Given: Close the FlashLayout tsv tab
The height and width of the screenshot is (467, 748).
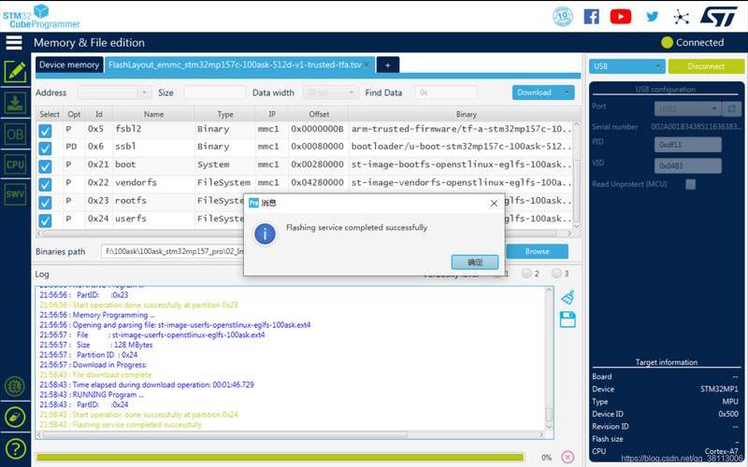Looking at the screenshot, I should [367, 64].
